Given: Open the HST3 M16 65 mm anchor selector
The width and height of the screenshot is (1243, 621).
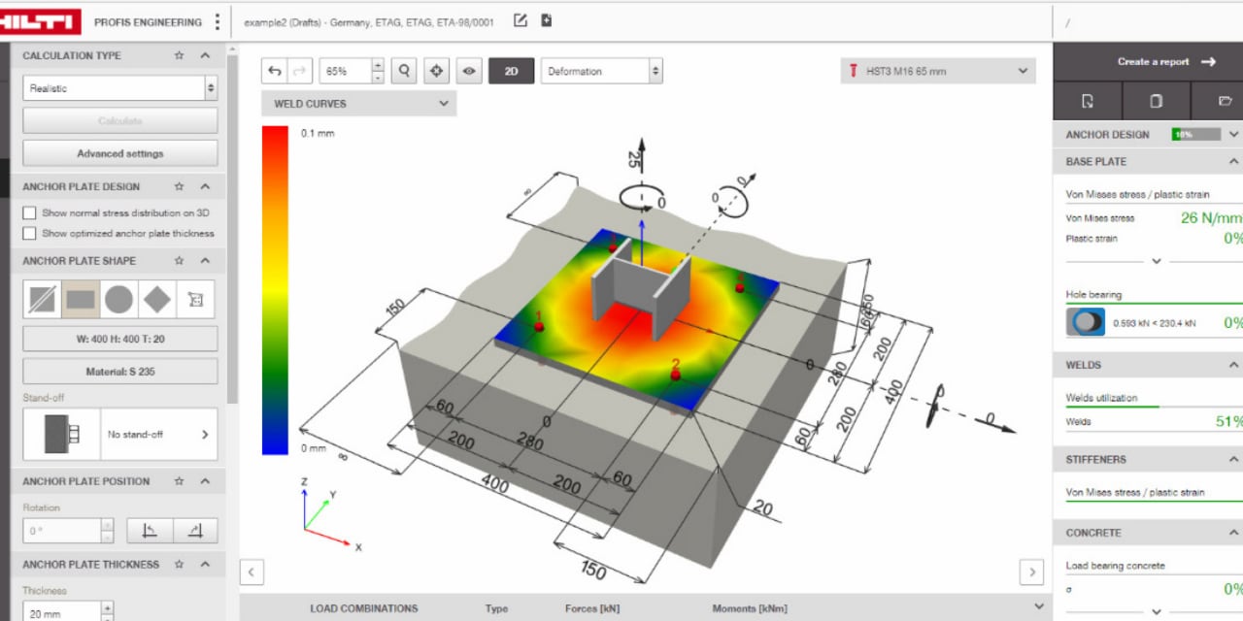Looking at the screenshot, I should (x=936, y=70).
